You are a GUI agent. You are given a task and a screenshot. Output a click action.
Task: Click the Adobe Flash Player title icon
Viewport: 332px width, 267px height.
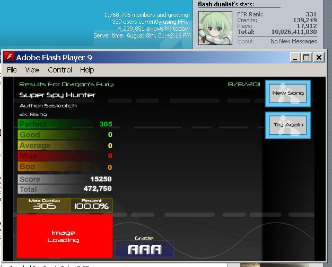(x=9, y=57)
